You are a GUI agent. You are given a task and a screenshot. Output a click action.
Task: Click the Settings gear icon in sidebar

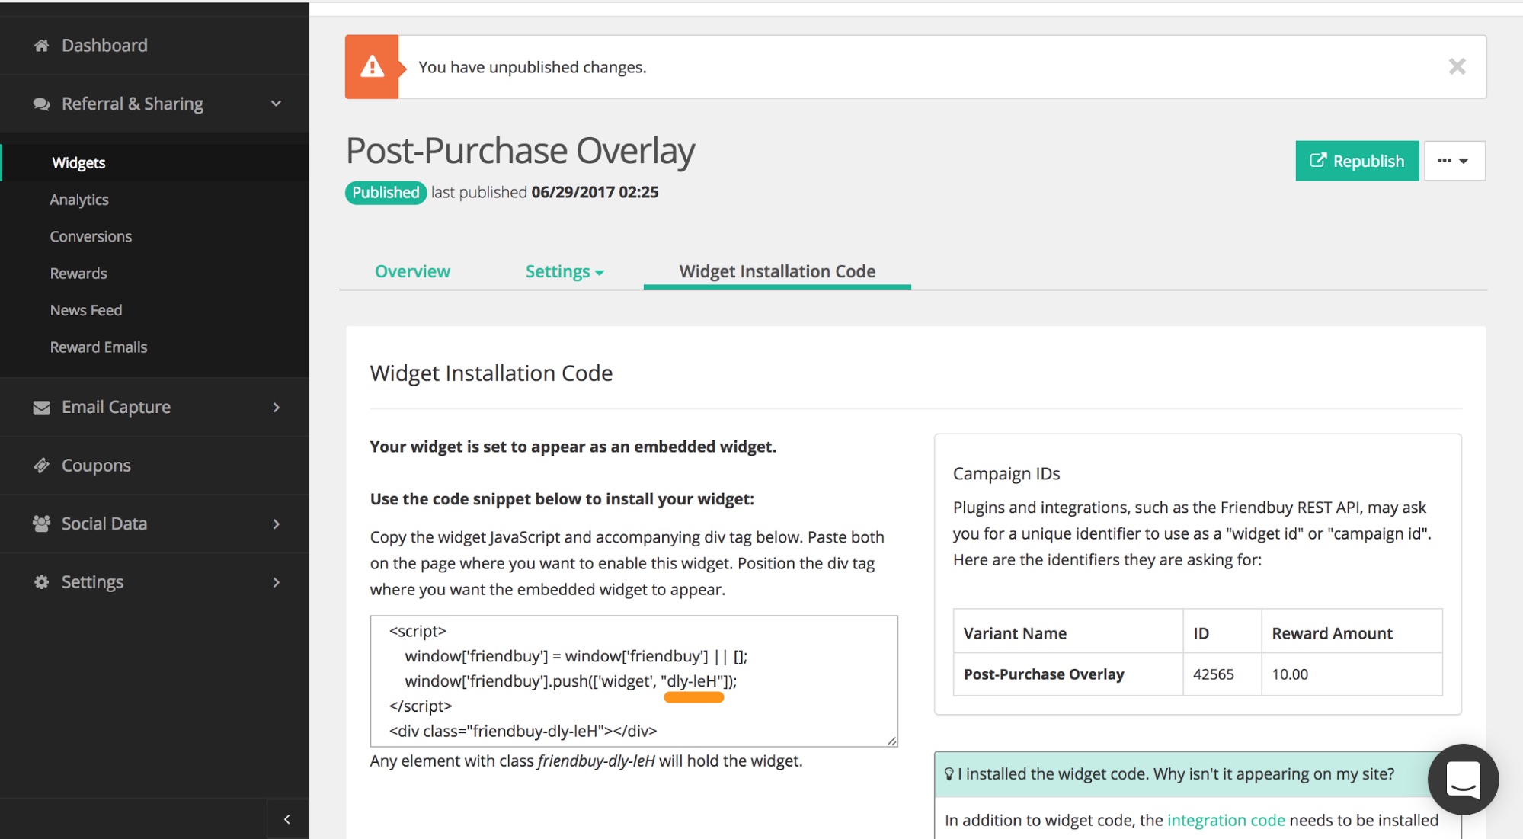(x=41, y=582)
